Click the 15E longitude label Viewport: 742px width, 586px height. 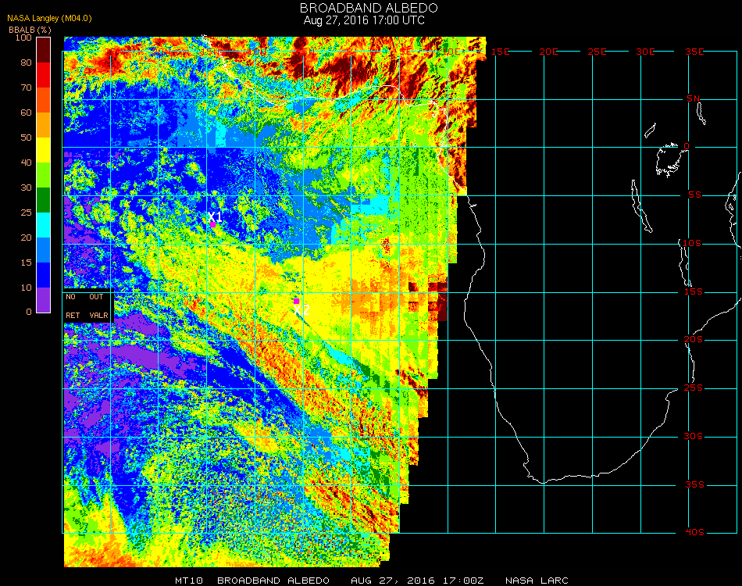coord(500,52)
